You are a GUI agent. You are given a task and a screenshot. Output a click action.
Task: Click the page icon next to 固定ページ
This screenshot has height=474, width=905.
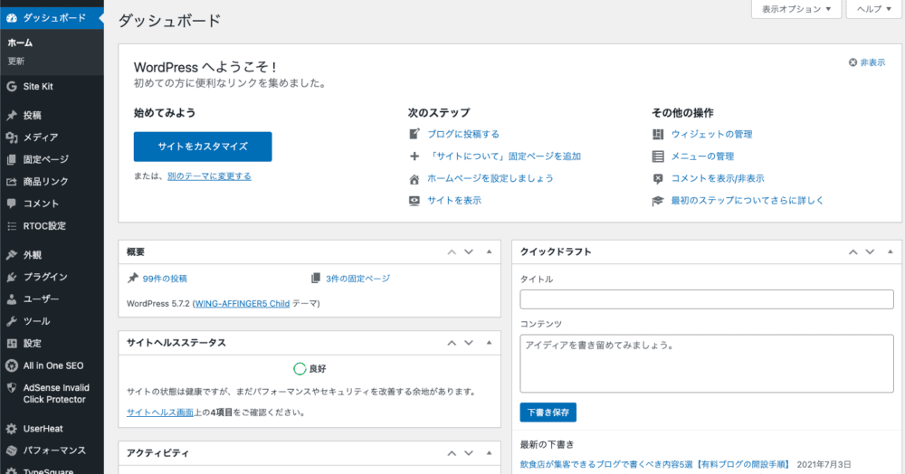point(12,160)
